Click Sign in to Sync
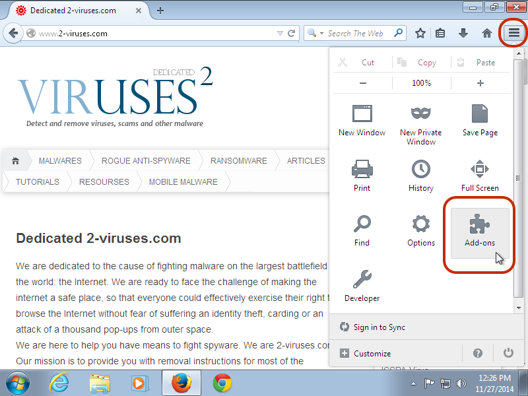Viewport: 528px width, 396px height. click(373, 327)
